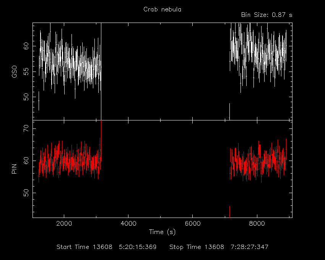This screenshot has width=325, height=260.
Task: Click the 6000 tick label on the time axis
Action: 193,224
